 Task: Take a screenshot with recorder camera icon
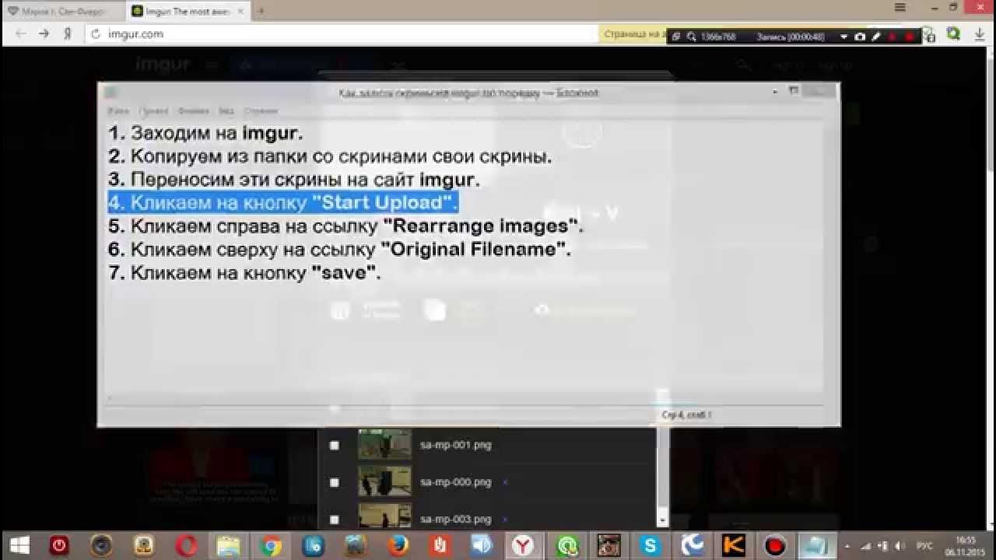859,37
